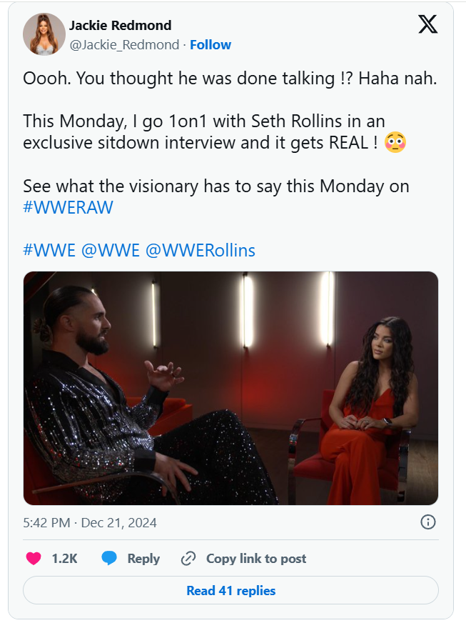Open the sitdown interview photo
Viewport: 466px width, 623px height.
pos(231,388)
